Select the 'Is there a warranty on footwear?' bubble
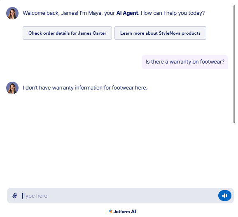Image resolution: width=238 pixels, height=217 pixels. coord(185,62)
